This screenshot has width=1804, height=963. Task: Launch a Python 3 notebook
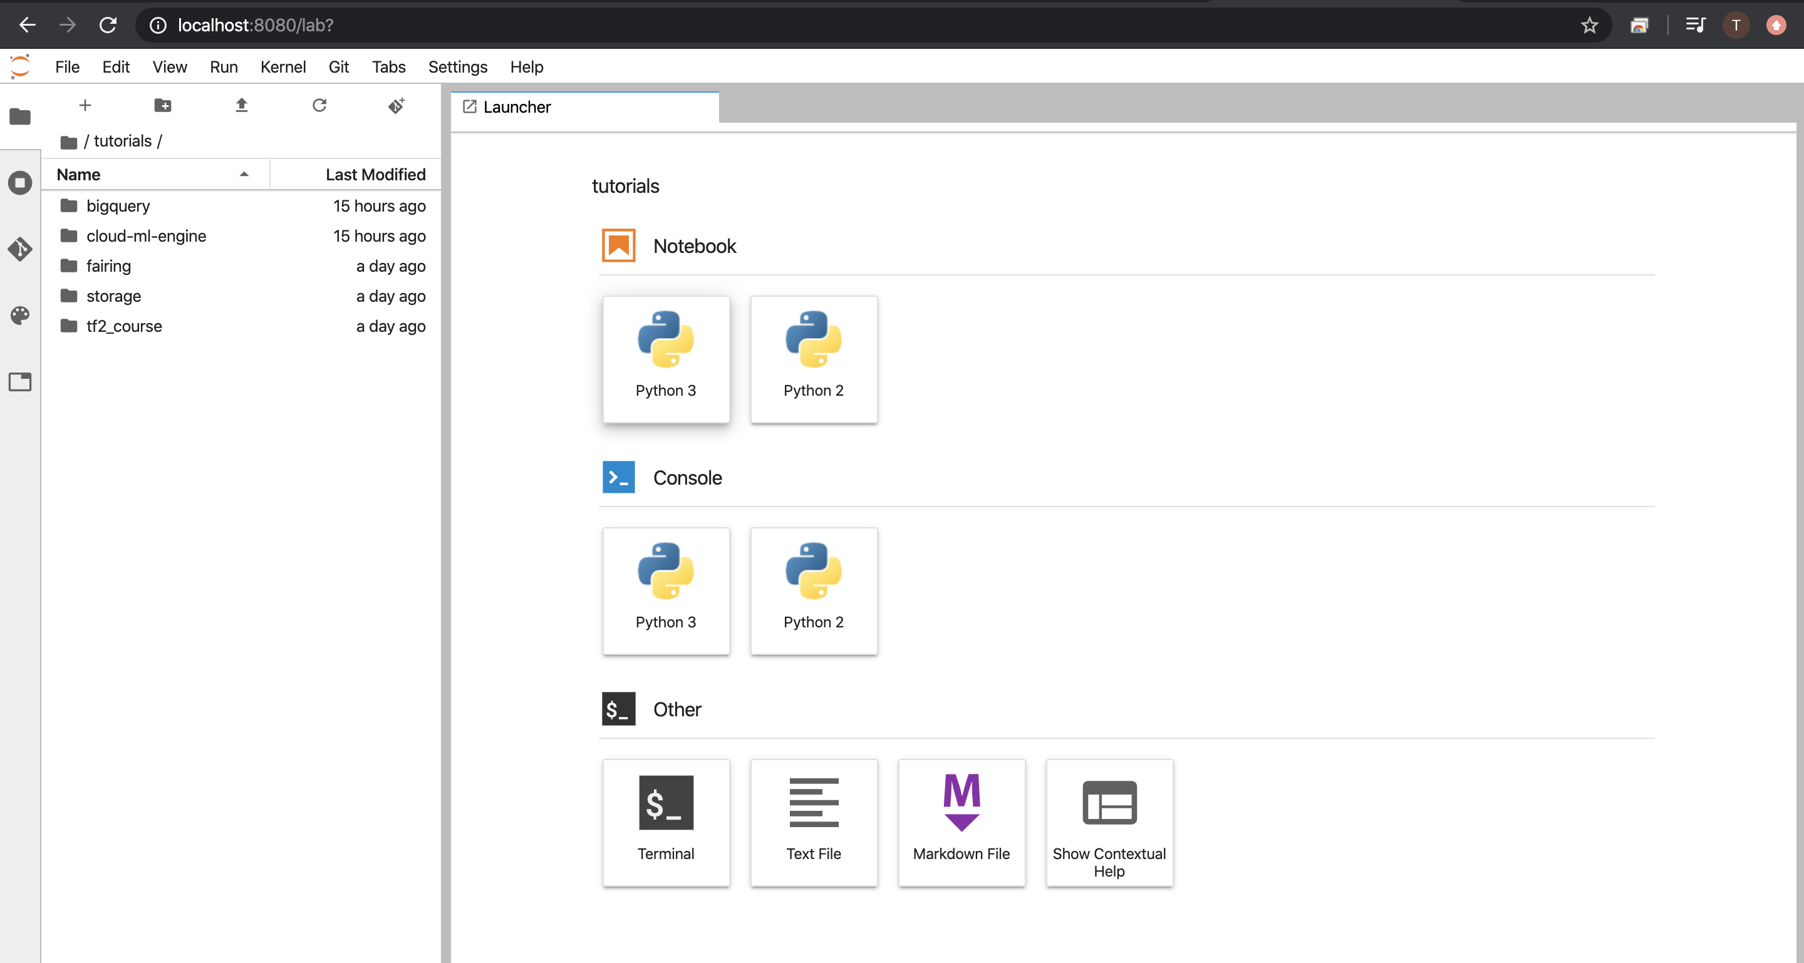(666, 360)
